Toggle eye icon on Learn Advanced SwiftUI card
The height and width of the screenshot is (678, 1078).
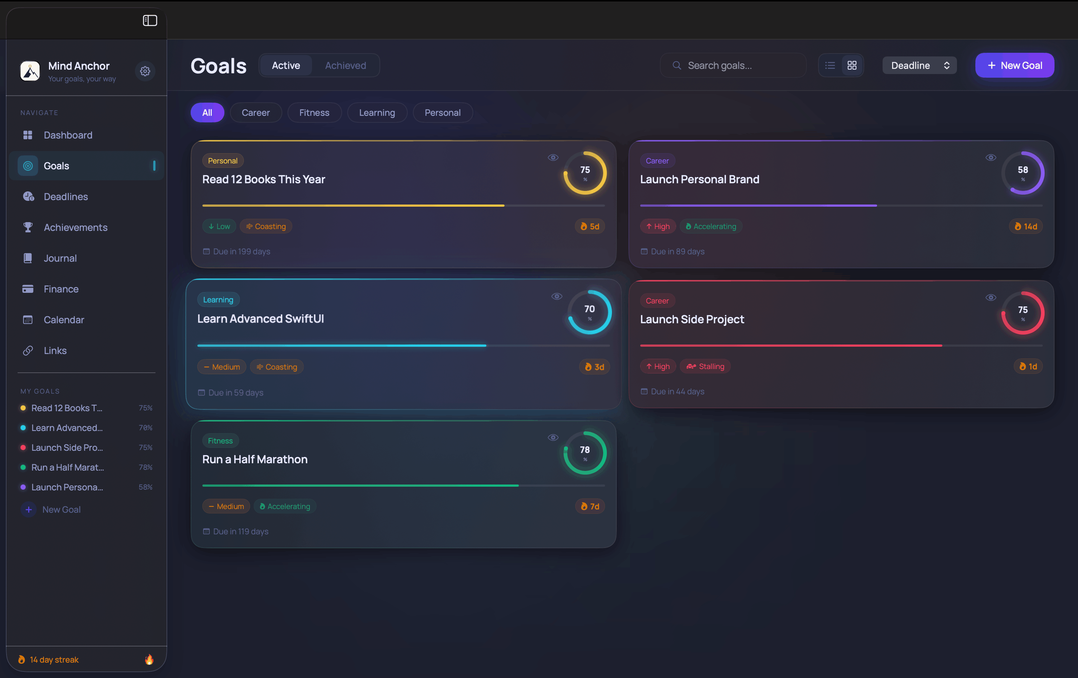coord(557,296)
